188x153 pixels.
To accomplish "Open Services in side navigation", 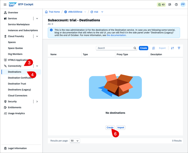I will click(13, 18).
